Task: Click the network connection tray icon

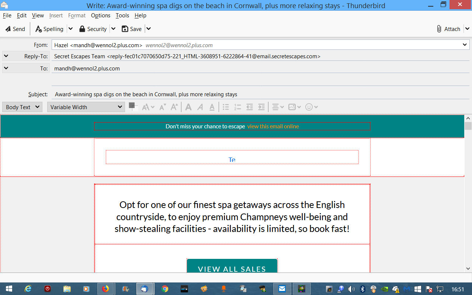Action: [440, 289]
